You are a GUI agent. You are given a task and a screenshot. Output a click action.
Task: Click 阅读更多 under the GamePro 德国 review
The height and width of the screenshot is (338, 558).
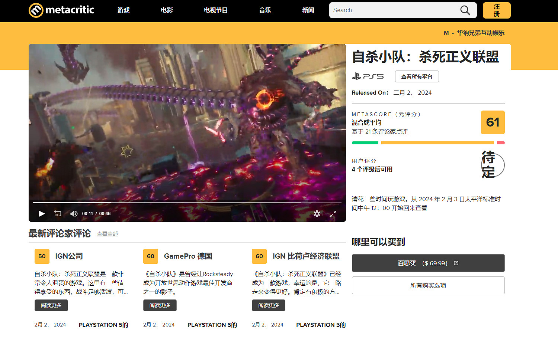tap(160, 305)
